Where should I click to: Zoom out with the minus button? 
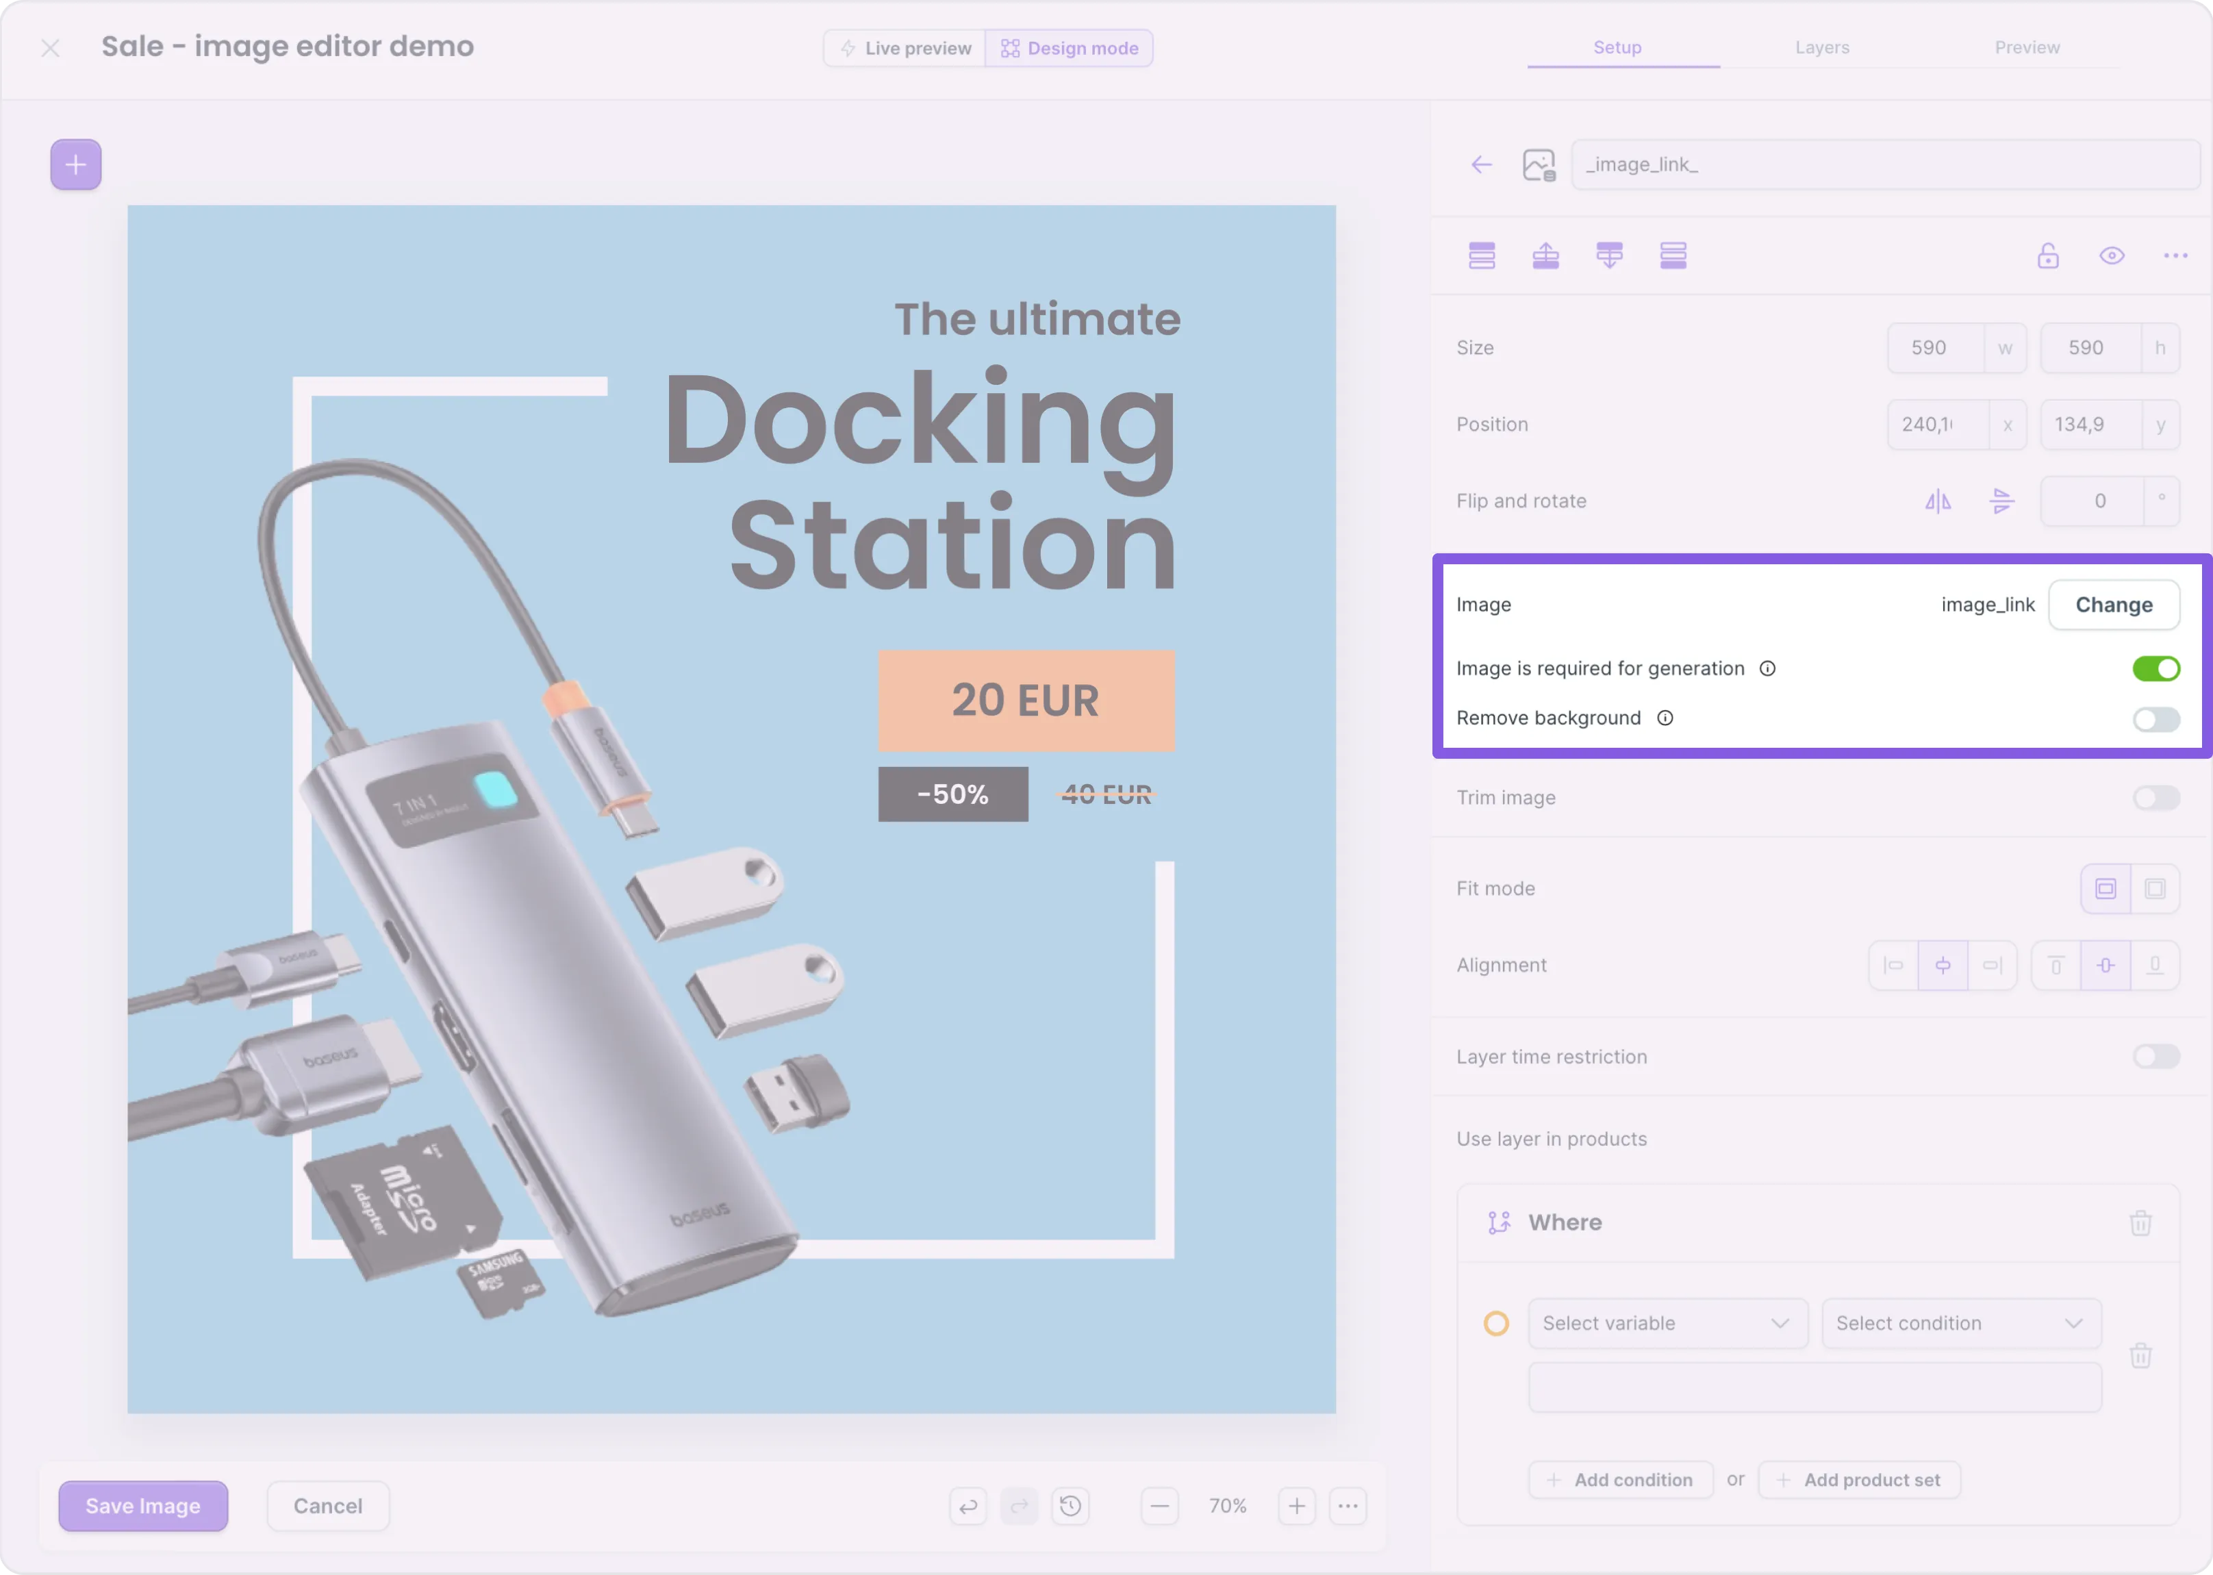point(1160,1505)
